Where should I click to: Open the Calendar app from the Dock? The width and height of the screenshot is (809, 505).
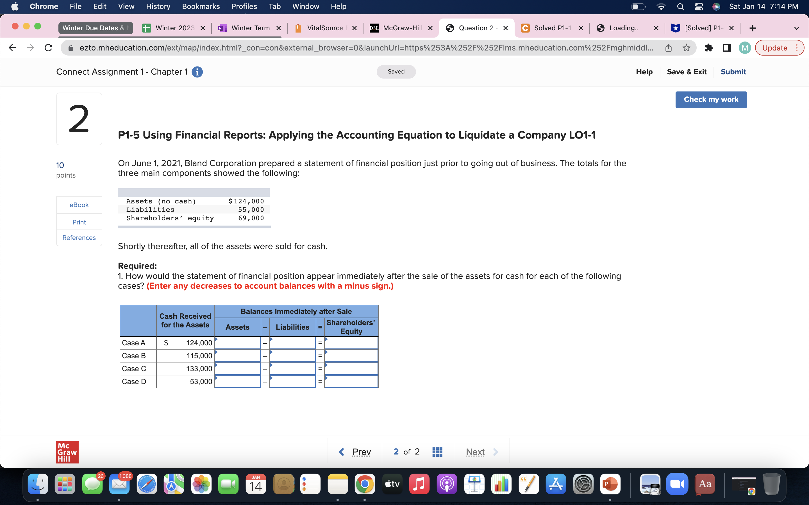coord(256,484)
